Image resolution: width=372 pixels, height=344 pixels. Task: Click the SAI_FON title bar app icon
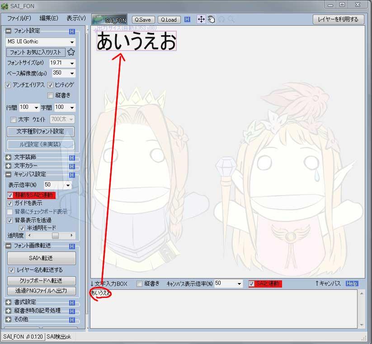[4, 6]
